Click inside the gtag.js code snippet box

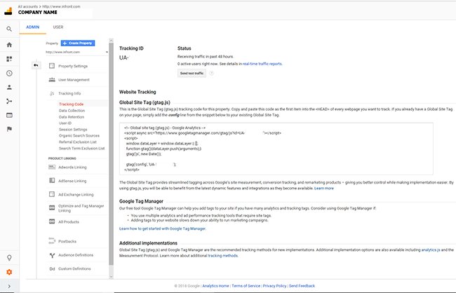point(276,149)
